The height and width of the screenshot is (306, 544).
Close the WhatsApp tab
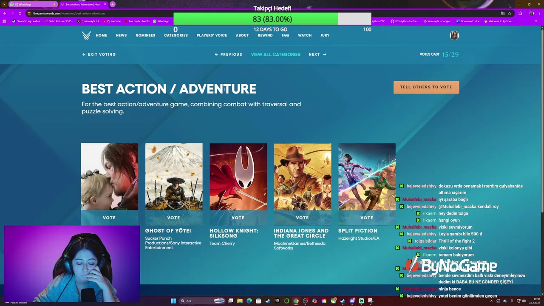[54, 4]
